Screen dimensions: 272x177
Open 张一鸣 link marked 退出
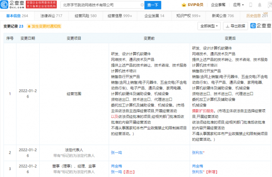click(x=117, y=172)
